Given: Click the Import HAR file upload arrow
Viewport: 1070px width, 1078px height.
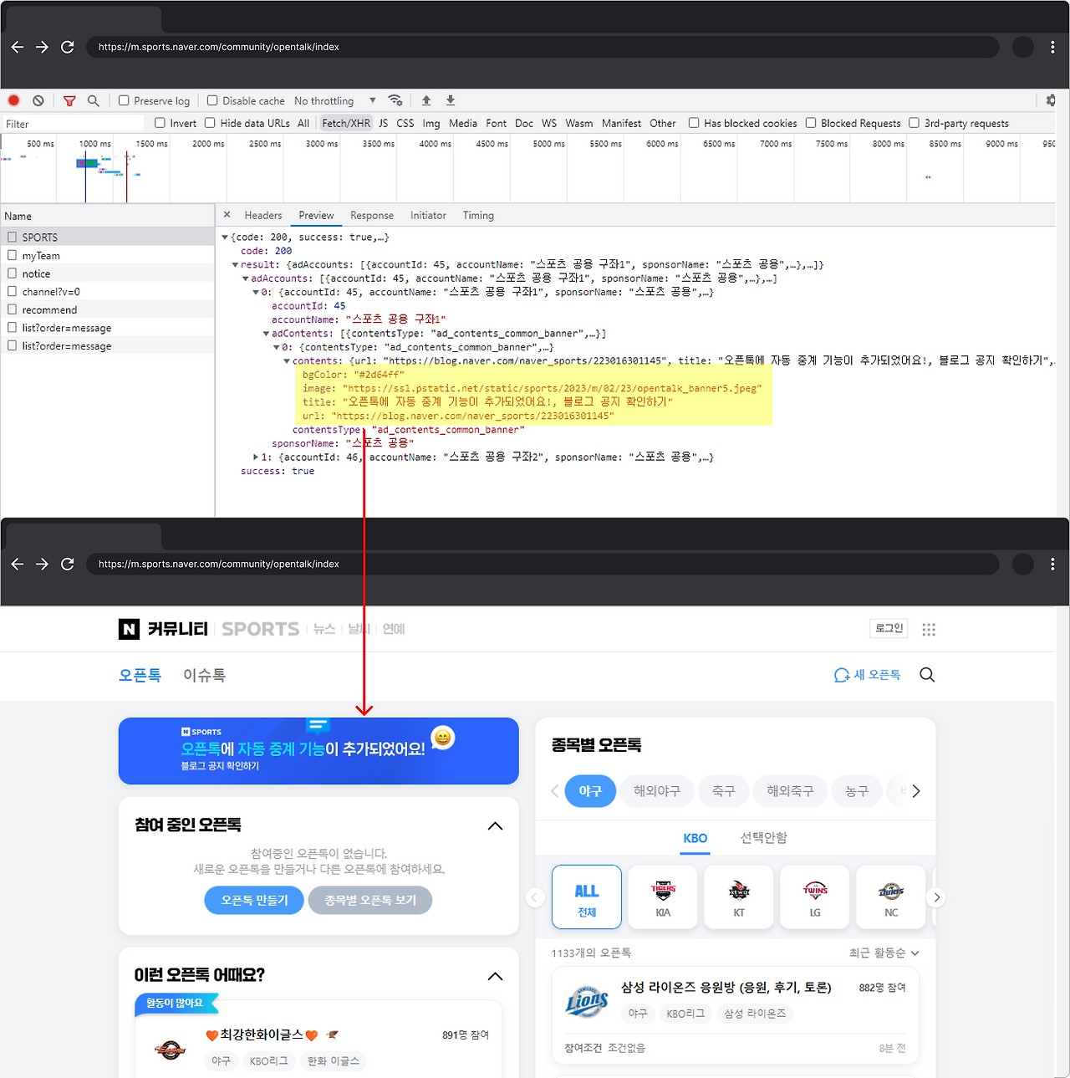Looking at the screenshot, I should [x=426, y=100].
